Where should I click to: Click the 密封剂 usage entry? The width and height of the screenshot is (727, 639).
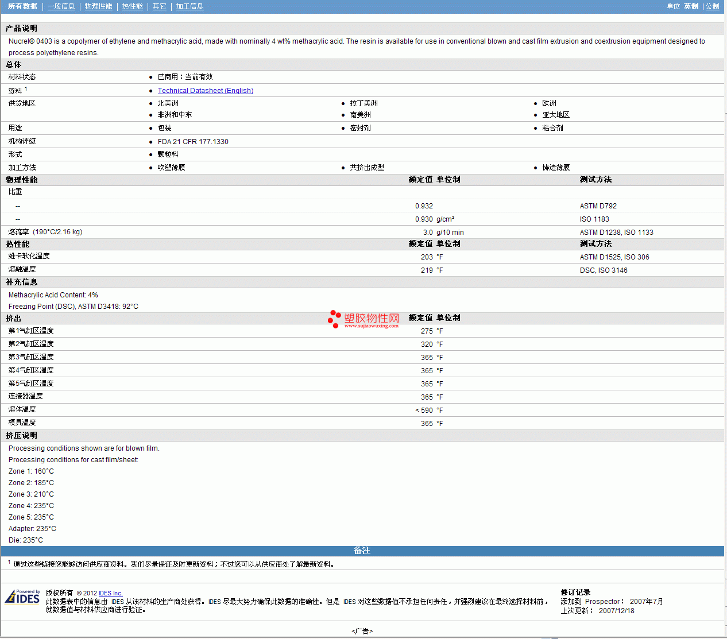tap(360, 128)
